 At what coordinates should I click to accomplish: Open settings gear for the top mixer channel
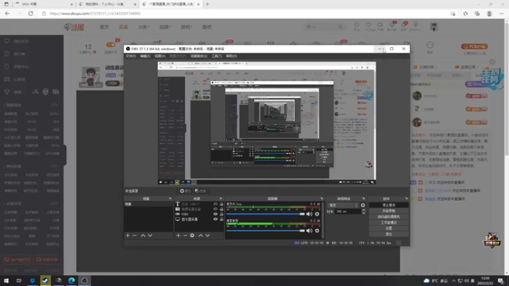(x=317, y=214)
